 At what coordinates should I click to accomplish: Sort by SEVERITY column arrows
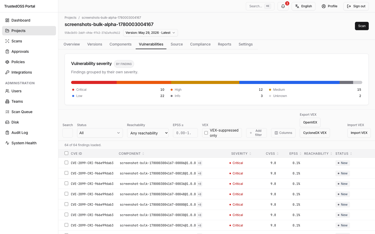tap(250, 154)
